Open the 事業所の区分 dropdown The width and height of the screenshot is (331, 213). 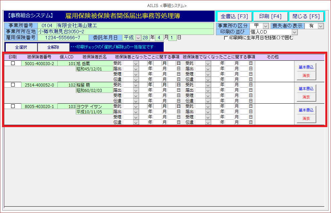[266, 26]
